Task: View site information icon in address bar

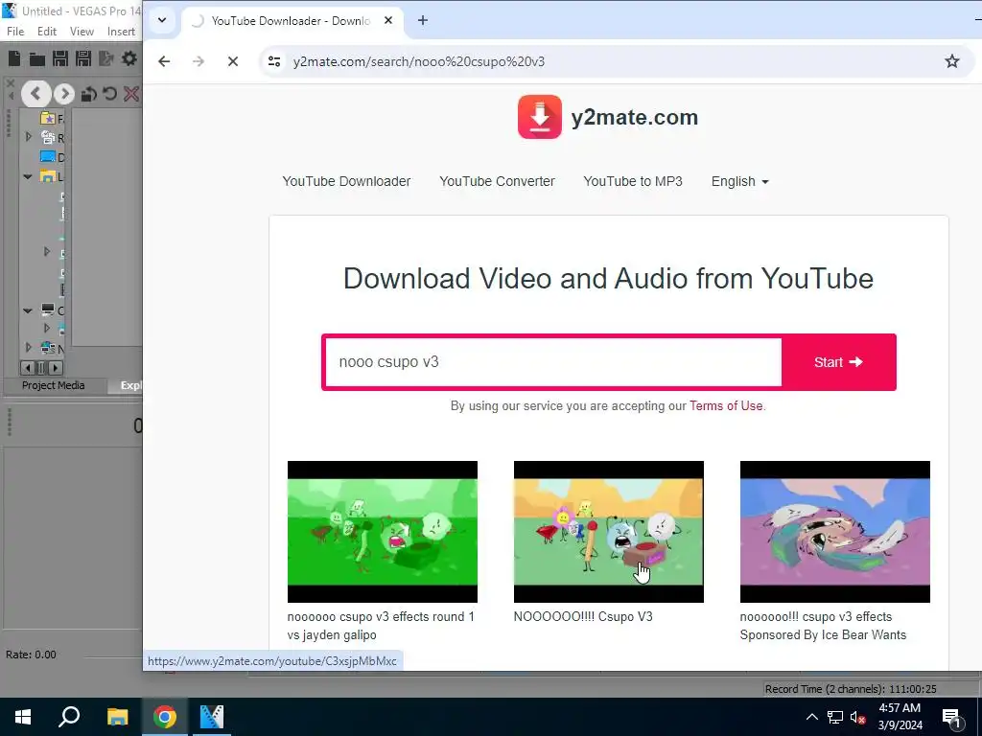Action: (x=274, y=61)
